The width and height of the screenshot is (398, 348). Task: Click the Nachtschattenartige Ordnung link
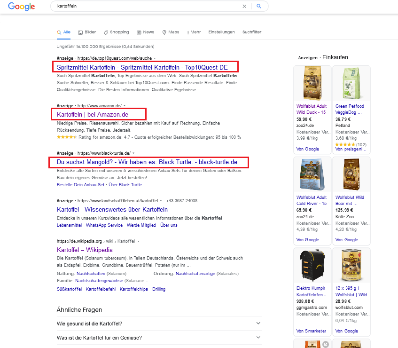(195, 274)
